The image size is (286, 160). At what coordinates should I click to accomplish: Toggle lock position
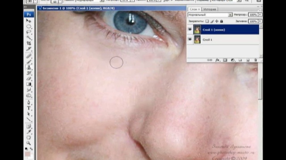click(x=217, y=21)
